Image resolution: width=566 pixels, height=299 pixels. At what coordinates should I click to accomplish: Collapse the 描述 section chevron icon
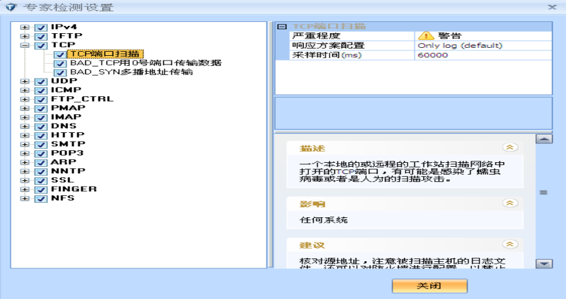coord(510,148)
